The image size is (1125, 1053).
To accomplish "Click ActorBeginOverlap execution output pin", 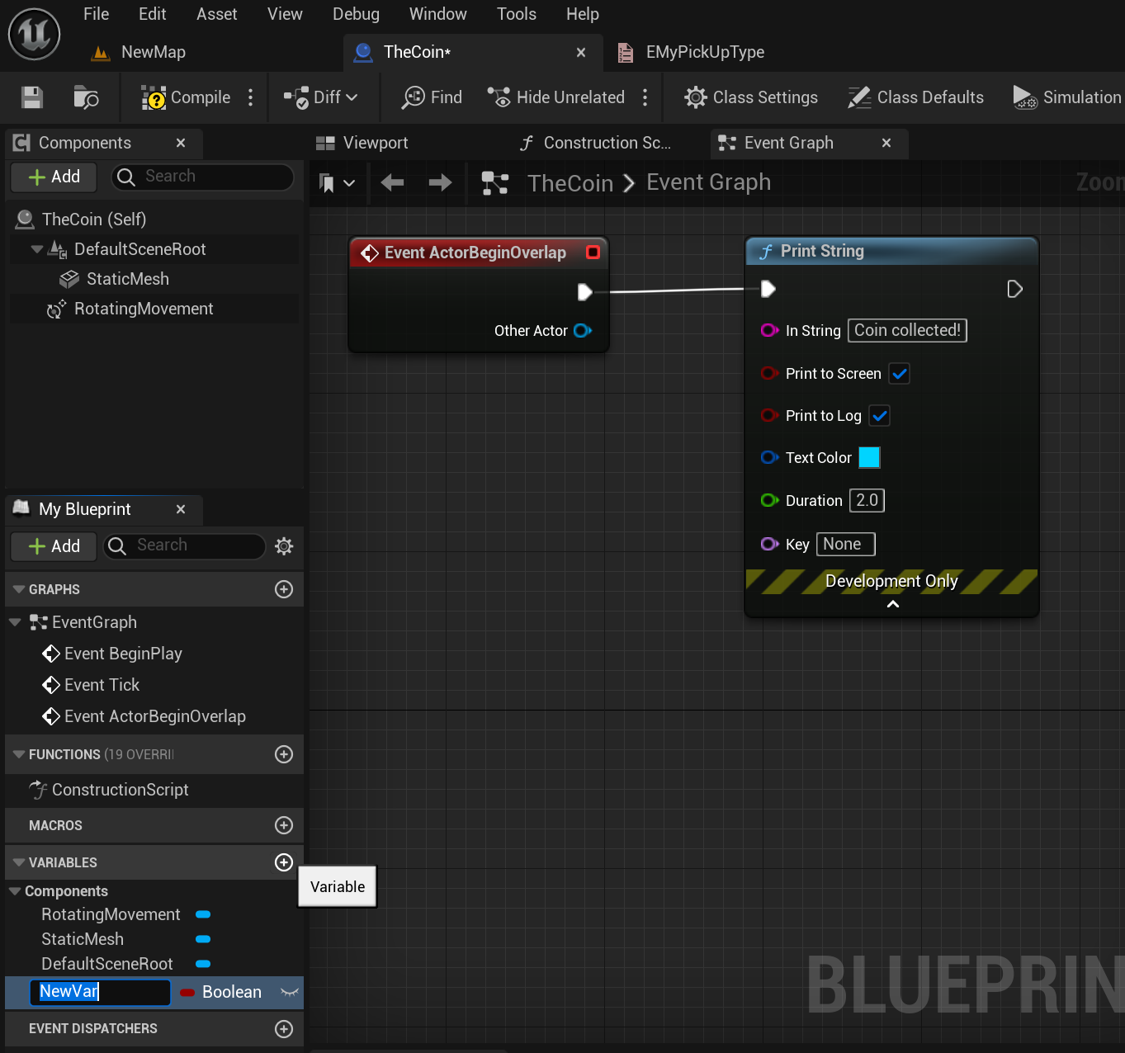I will 584,291.
